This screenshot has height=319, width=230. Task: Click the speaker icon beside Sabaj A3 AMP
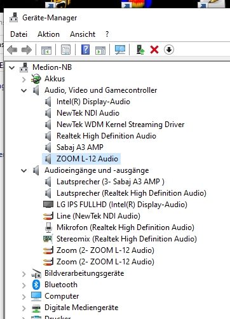click(x=48, y=147)
